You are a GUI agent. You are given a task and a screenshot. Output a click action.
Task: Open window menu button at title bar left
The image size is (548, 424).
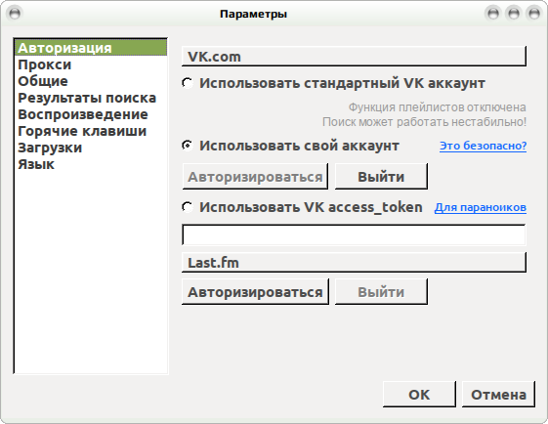(x=15, y=14)
